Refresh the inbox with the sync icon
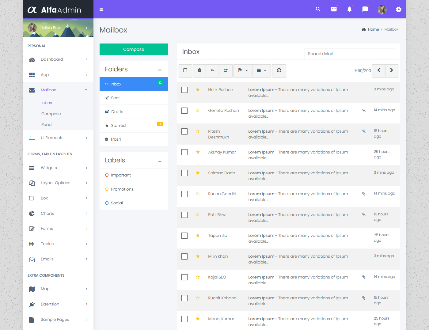The height and width of the screenshot is (330, 429). [279, 70]
